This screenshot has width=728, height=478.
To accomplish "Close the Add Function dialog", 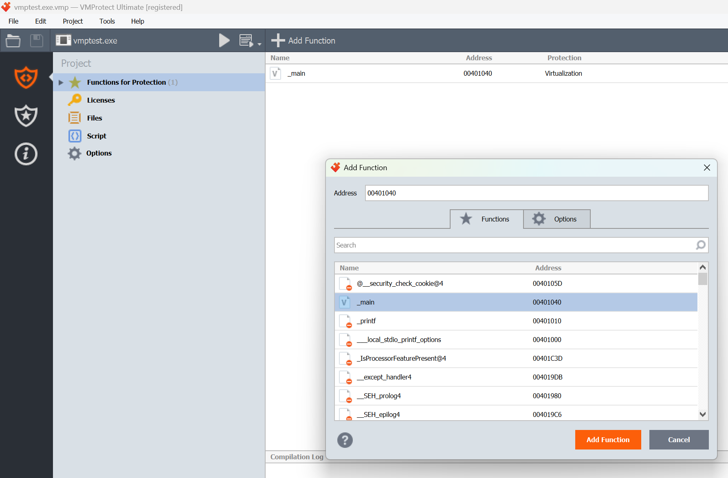I will pyautogui.click(x=707, y=168).
